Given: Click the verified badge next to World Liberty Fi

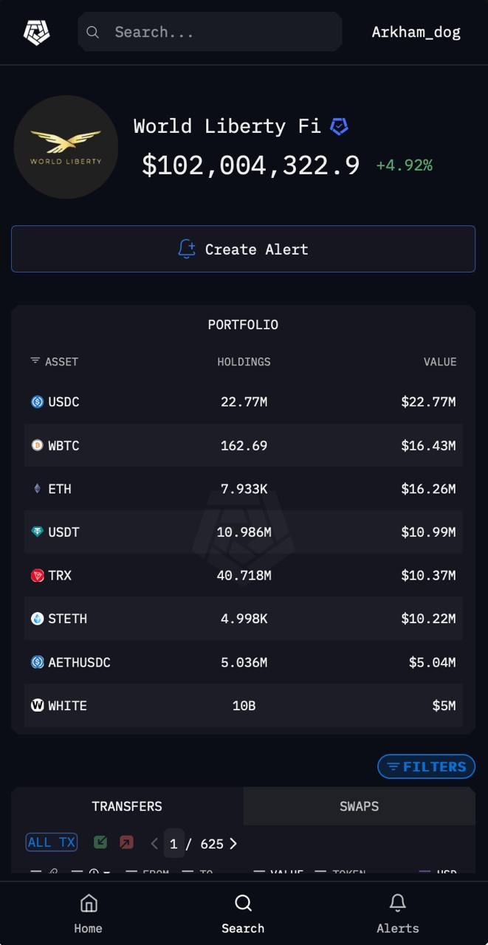Looking at the screenshot, I should [x=339, y=126].
